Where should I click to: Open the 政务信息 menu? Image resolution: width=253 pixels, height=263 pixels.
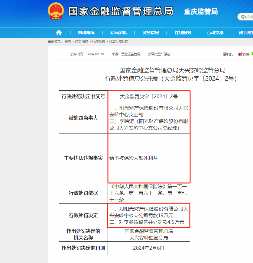pyautogui.click(x=151, y=33)
